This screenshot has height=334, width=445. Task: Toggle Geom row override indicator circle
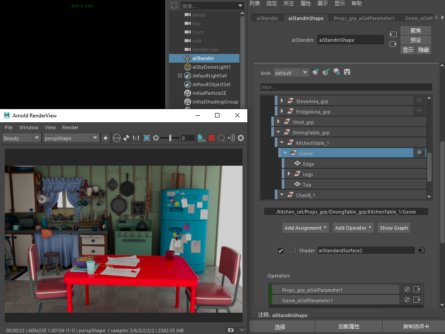(420, 153)
